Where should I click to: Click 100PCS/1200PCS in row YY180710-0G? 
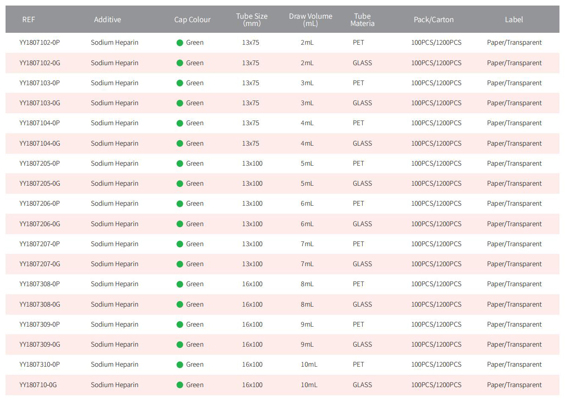coord(436,385)
